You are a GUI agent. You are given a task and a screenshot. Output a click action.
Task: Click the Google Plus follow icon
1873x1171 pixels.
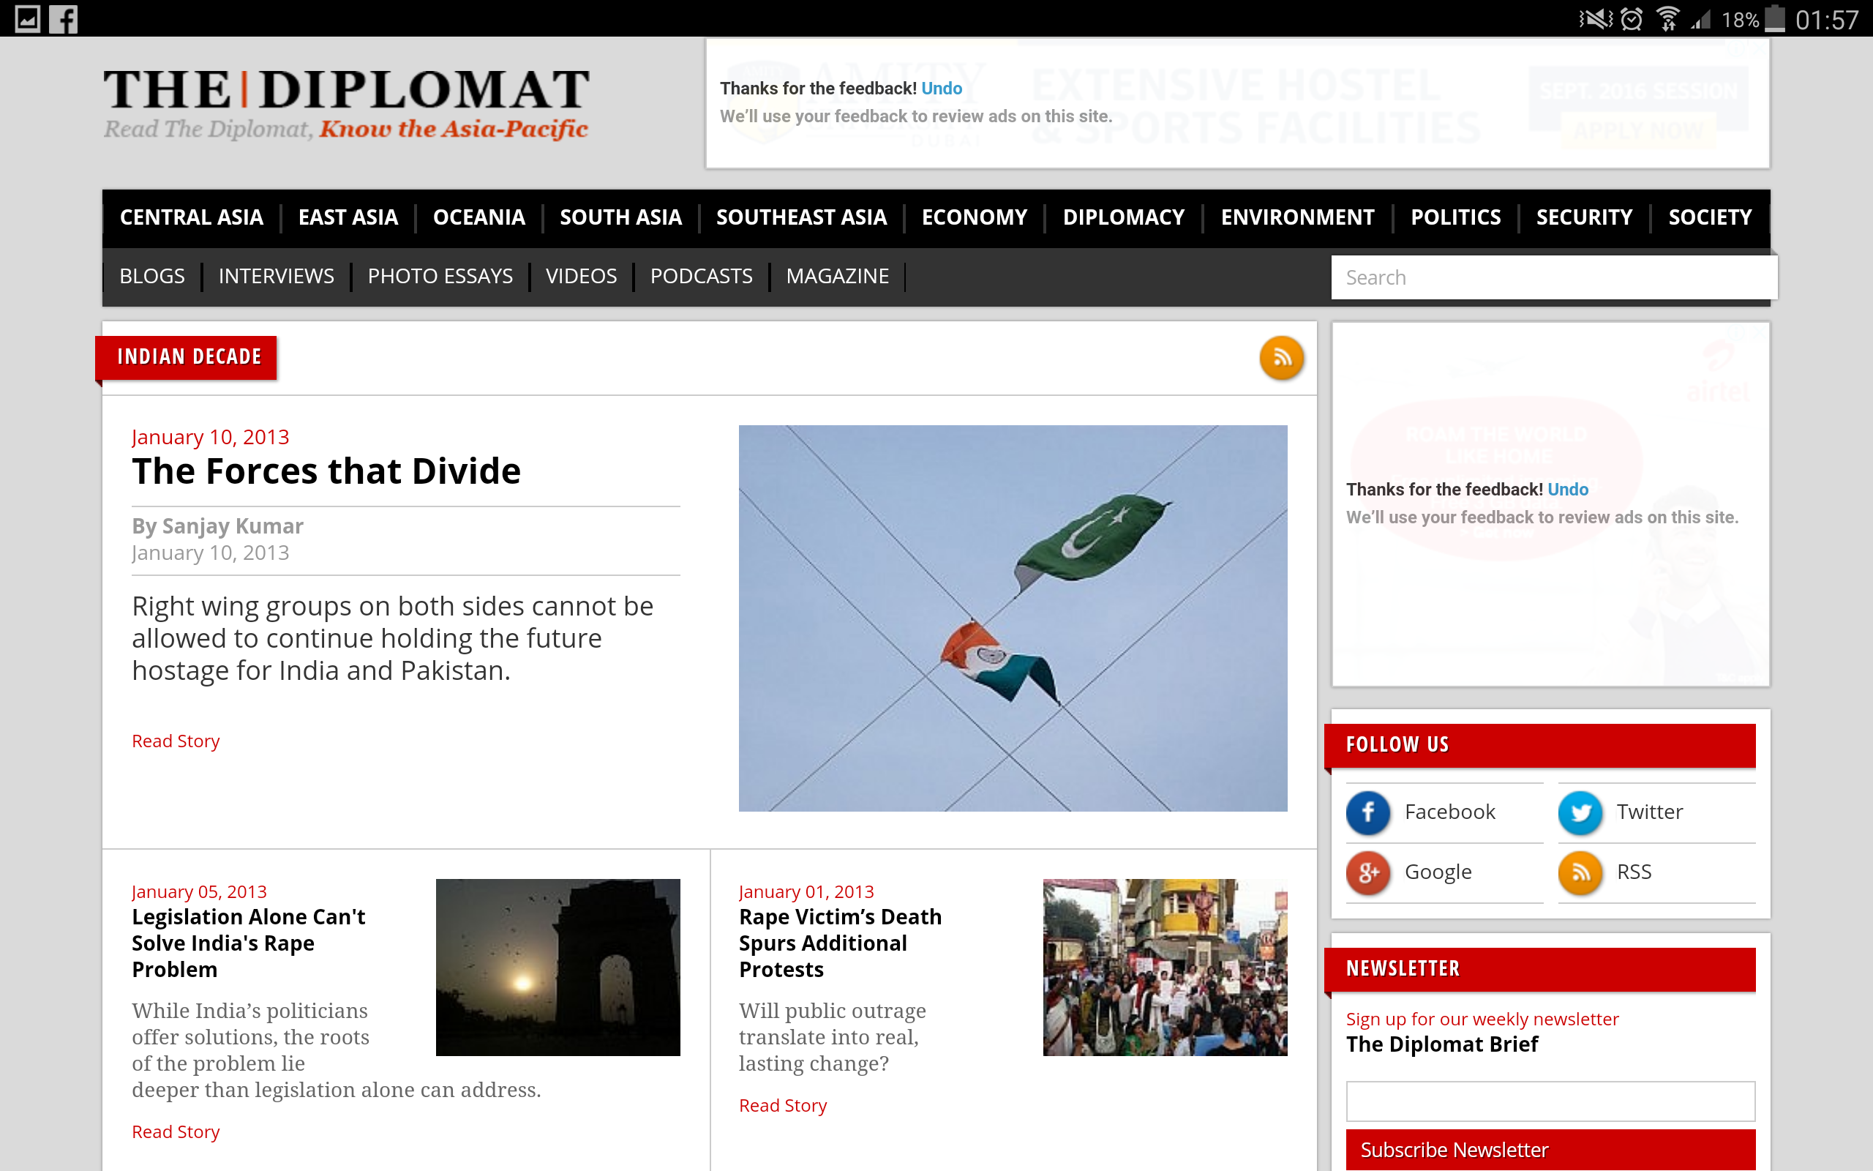point(1367,872)
